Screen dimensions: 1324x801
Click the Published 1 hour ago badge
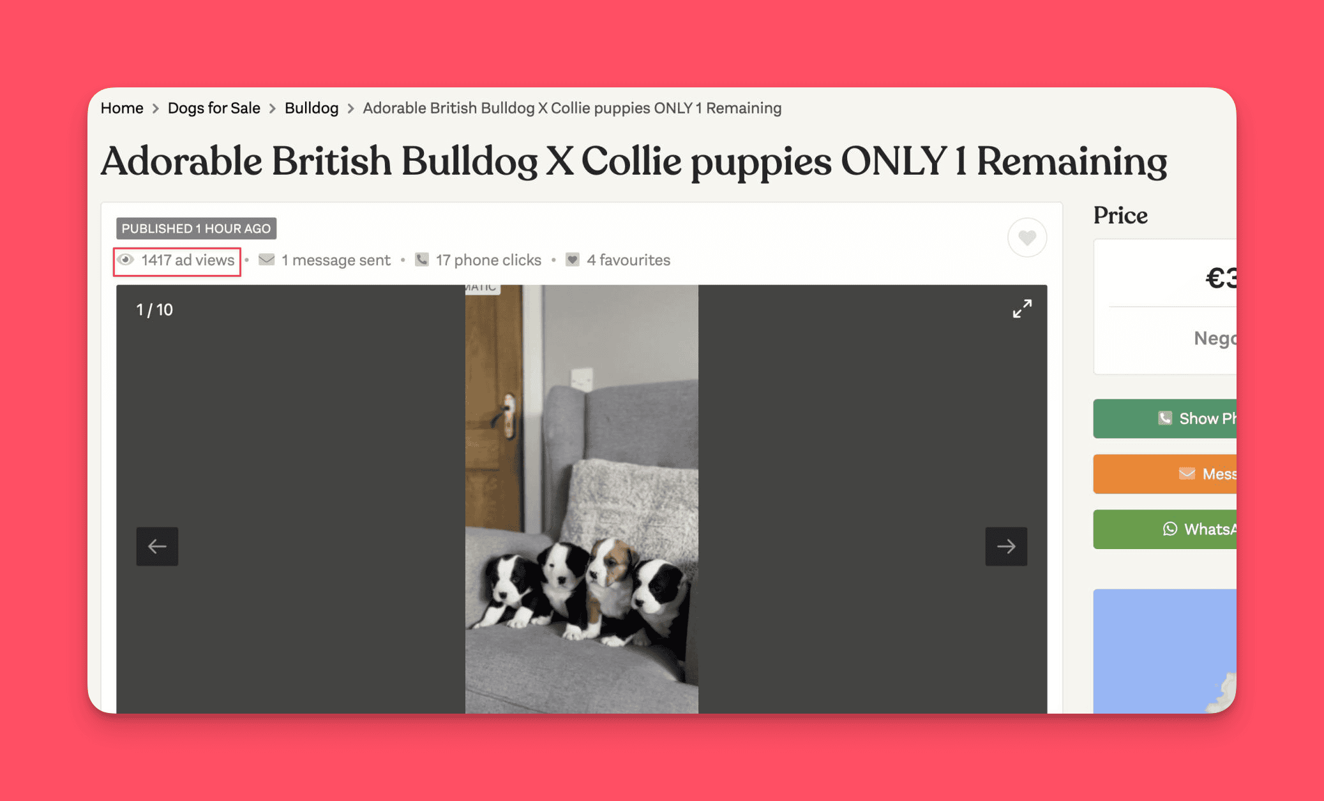point(196,228)
